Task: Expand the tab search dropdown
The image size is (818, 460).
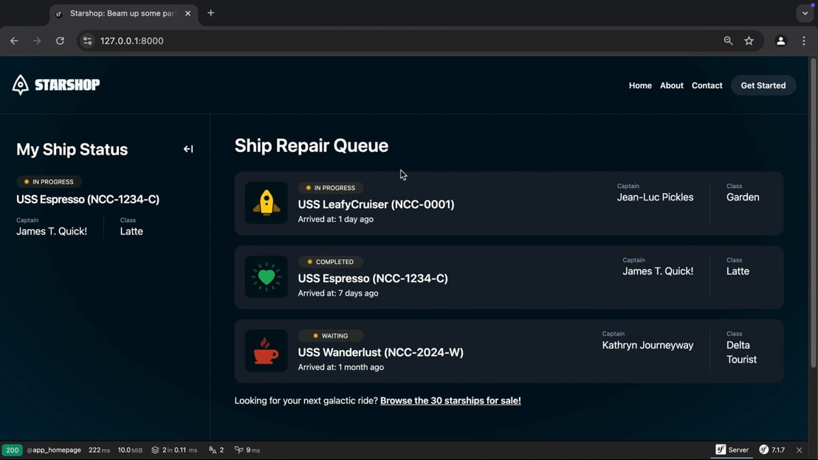Action: click(805, 13)
